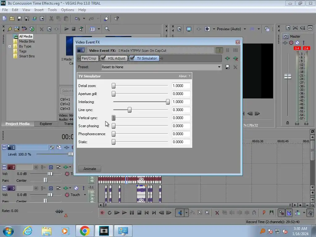Click the Detail zoom value field
The image size is (316, 237).
pos(181,86)
